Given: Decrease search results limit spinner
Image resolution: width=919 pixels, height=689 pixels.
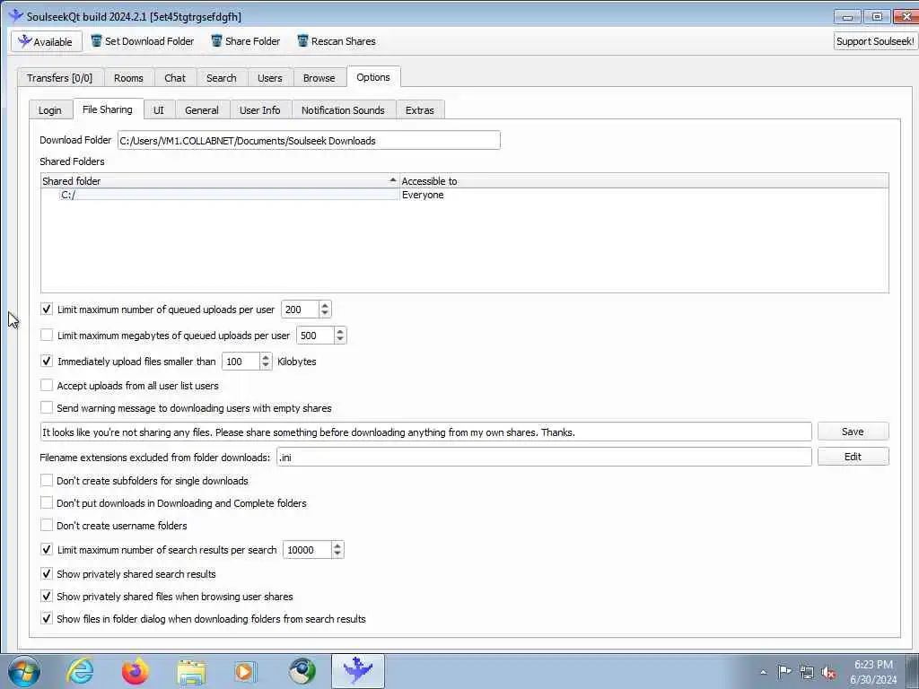Looking at the screenshot, I should (337, 554).
